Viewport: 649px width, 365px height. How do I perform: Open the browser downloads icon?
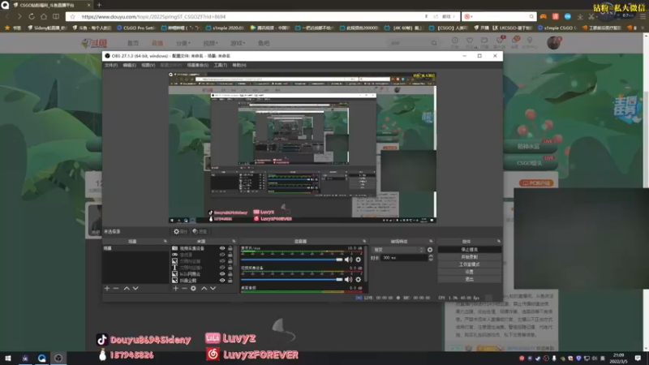(x=580, y=16)
